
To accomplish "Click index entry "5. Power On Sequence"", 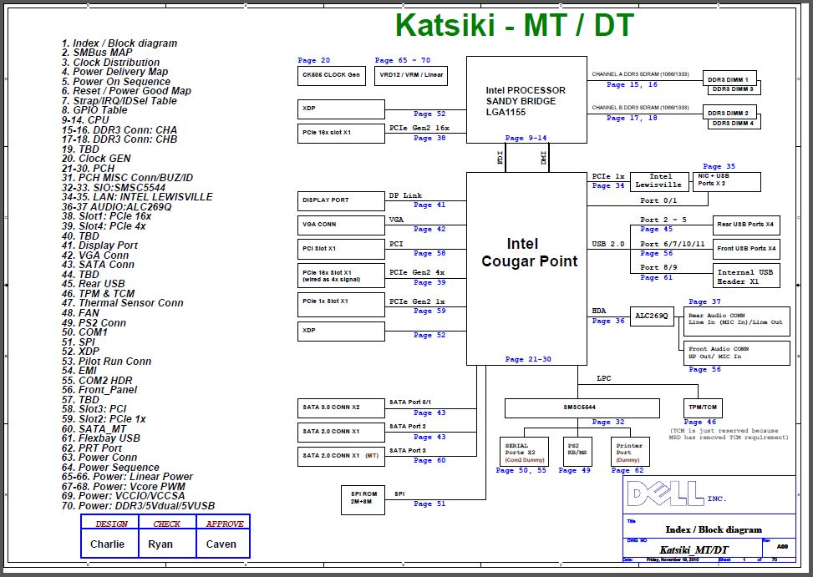I will click(115, 82).
